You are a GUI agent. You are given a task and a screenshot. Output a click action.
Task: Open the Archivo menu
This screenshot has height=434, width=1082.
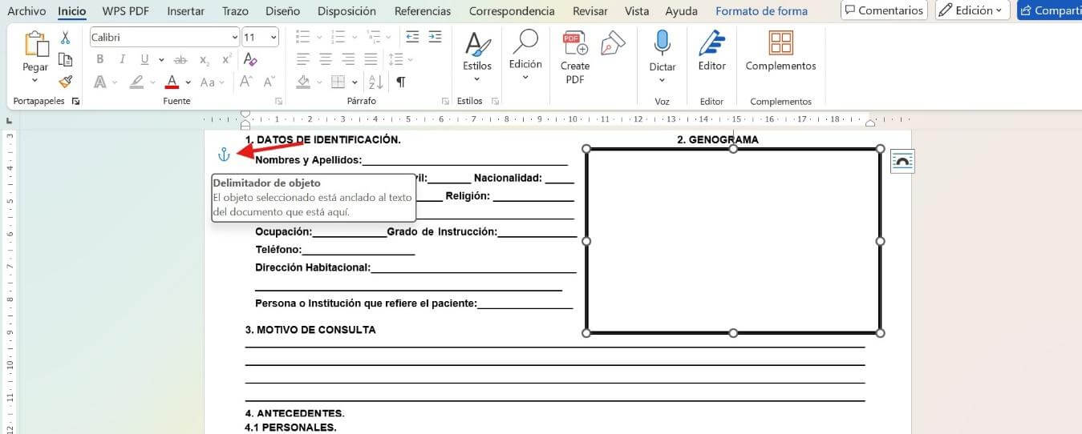click(x=26, y=11)
